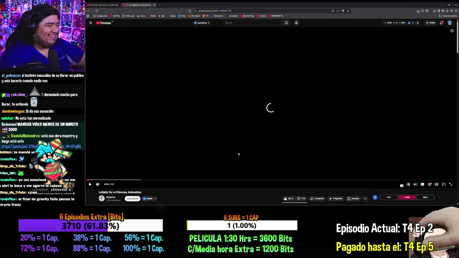Open the player settings gear
This screenshot has width=459, height=258.
tap(430, 184)
